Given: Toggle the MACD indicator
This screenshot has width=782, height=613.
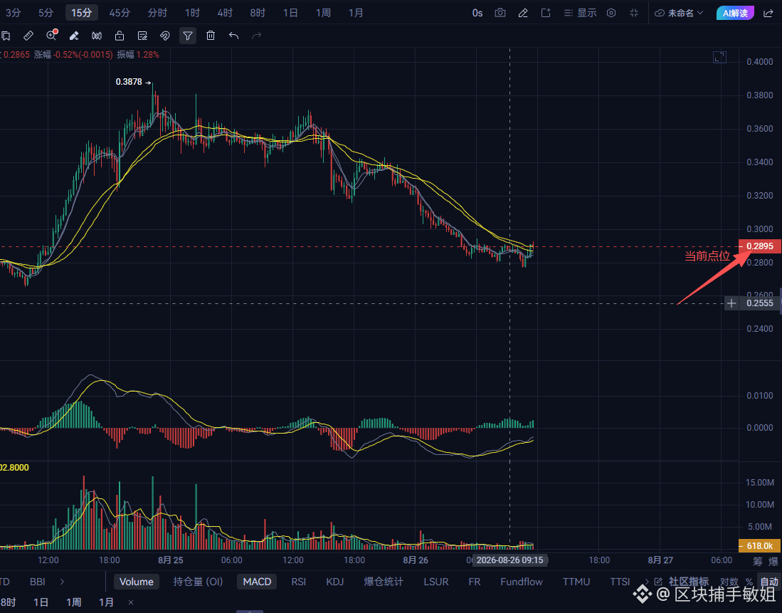Looking at the screenshot, I should click(x=257, y=582).
